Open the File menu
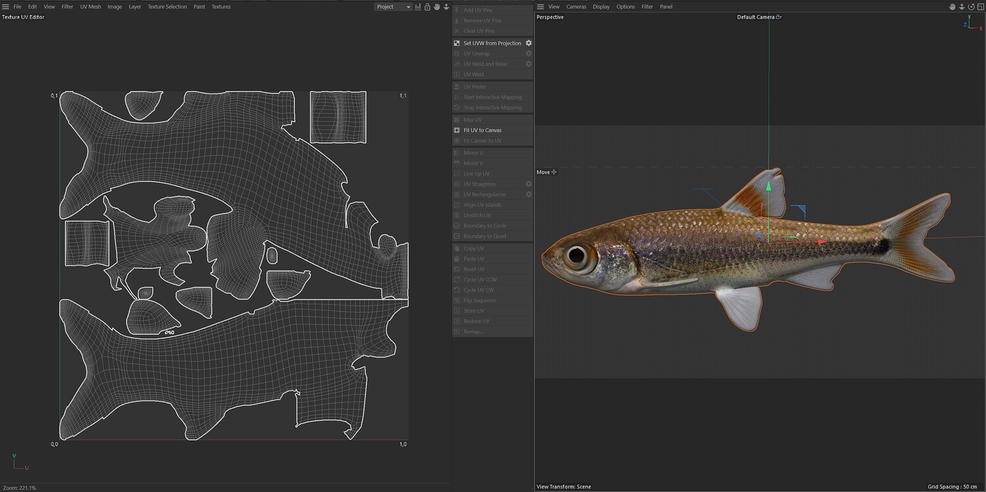The width and height of the screenshot is (986, 492). 18,7
